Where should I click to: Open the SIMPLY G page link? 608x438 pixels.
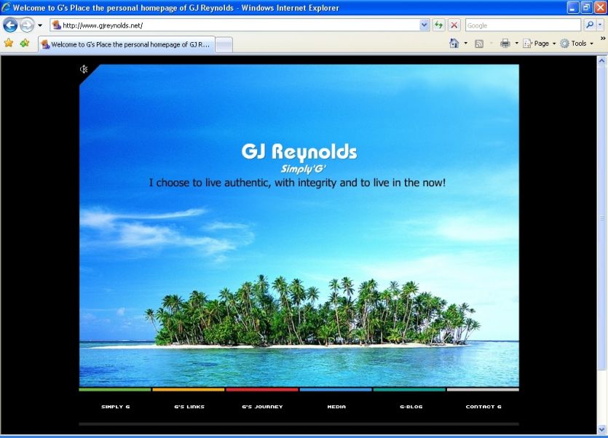click(x=115, y=407)
